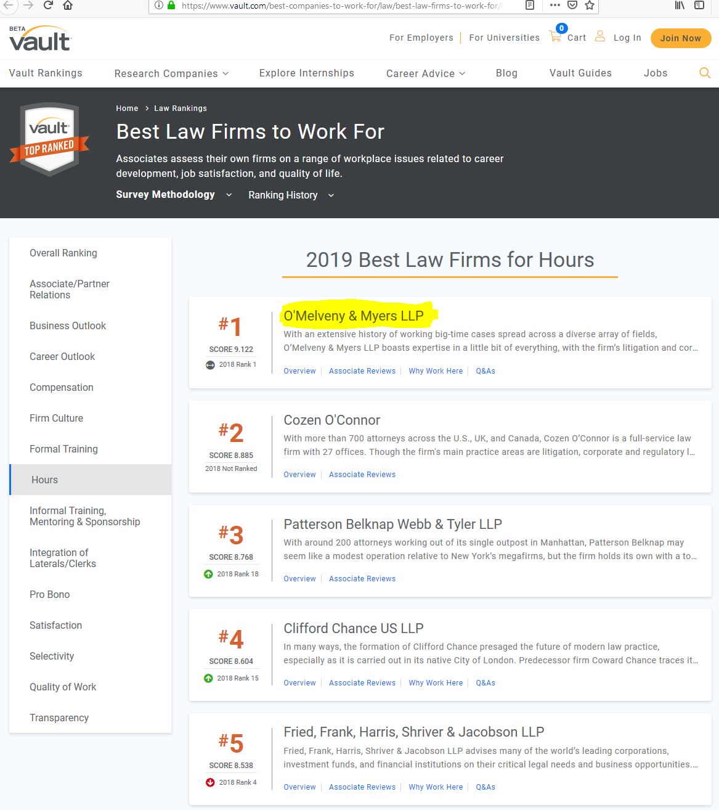Image resolution: width=719 pixels, height=810 pixels.
Task: Click the browser reload icon
Action: tap(48, 6)
